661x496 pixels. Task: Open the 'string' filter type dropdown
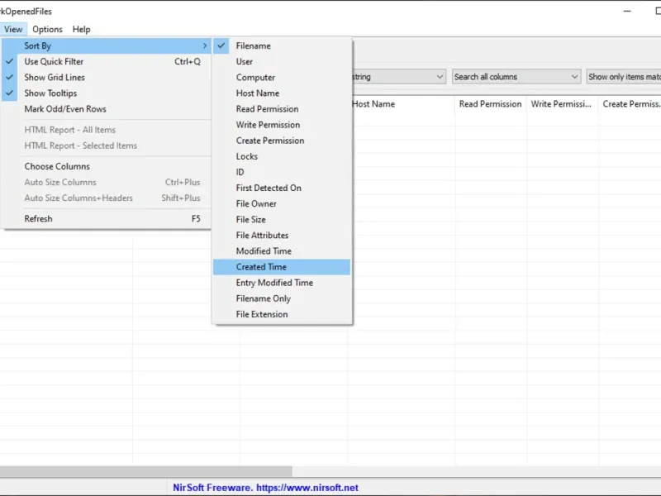[398, 77]
